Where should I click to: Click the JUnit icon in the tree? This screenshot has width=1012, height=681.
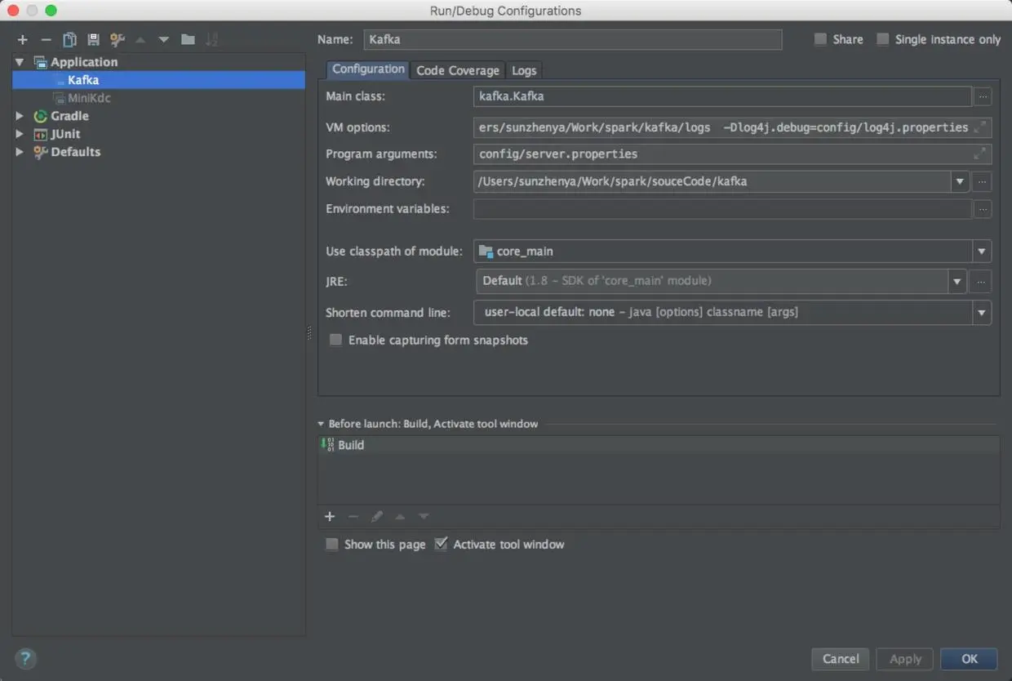point(40,134)
